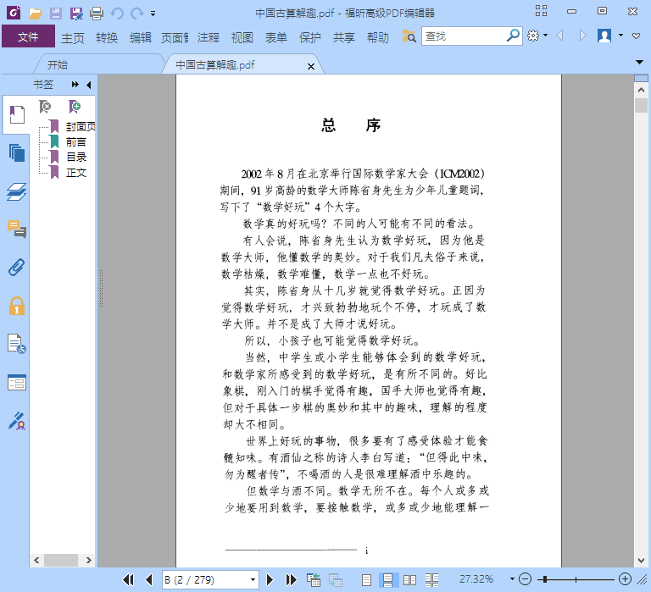This screenshot has width=651, height=592.
Task: Open the 保护 ribbon tab
Action: pos(309,38)
